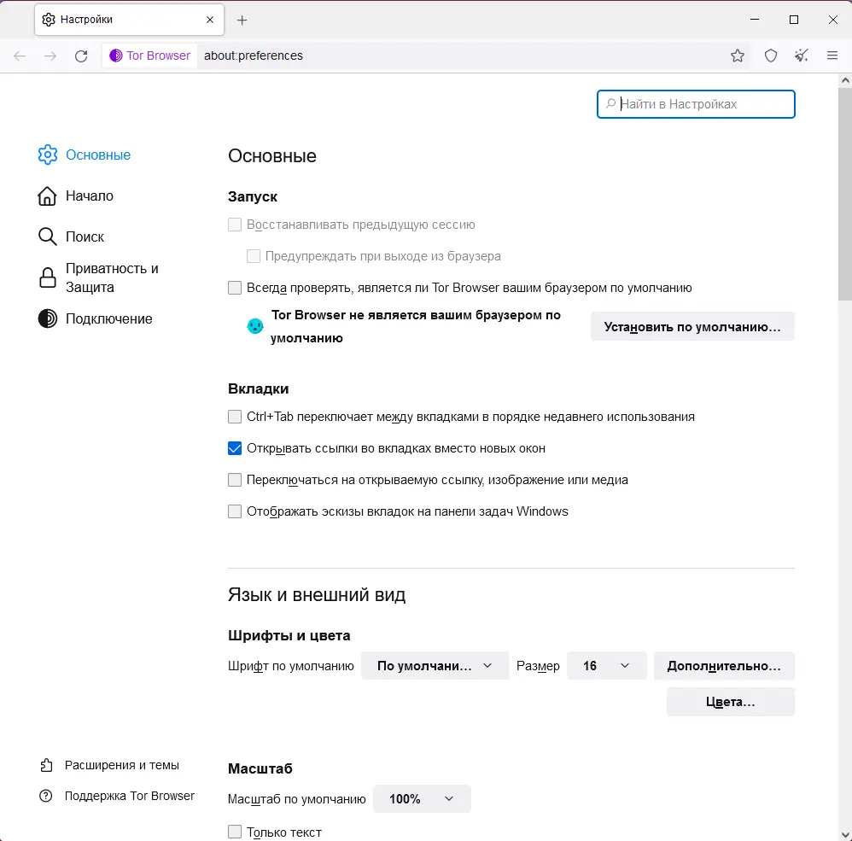
Task: Click Установить по умолчанию button
Action: [x=692, y=326]
